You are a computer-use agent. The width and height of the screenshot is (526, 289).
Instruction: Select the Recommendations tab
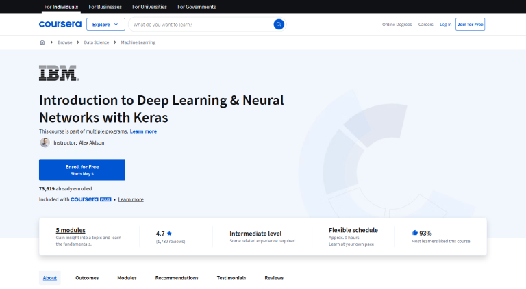177,277
